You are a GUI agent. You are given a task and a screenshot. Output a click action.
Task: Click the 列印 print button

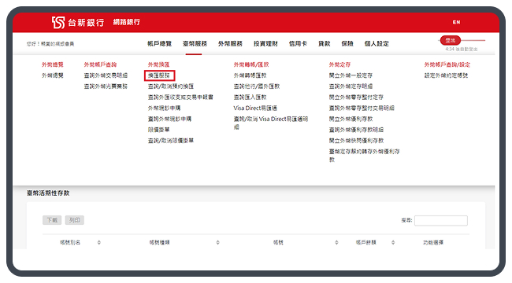75,220
